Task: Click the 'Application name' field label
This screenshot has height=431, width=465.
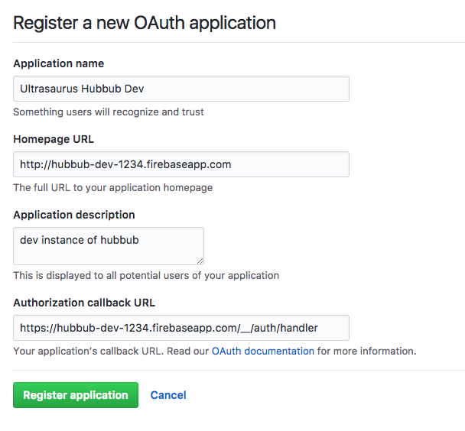Action: click(59, 63)
